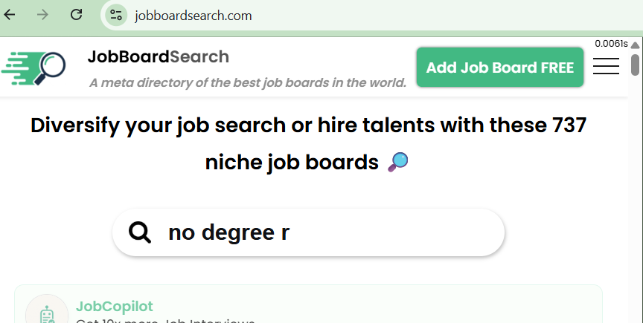
Task: Click the 0.0061s load time indicator
Action: click(611, 44)
